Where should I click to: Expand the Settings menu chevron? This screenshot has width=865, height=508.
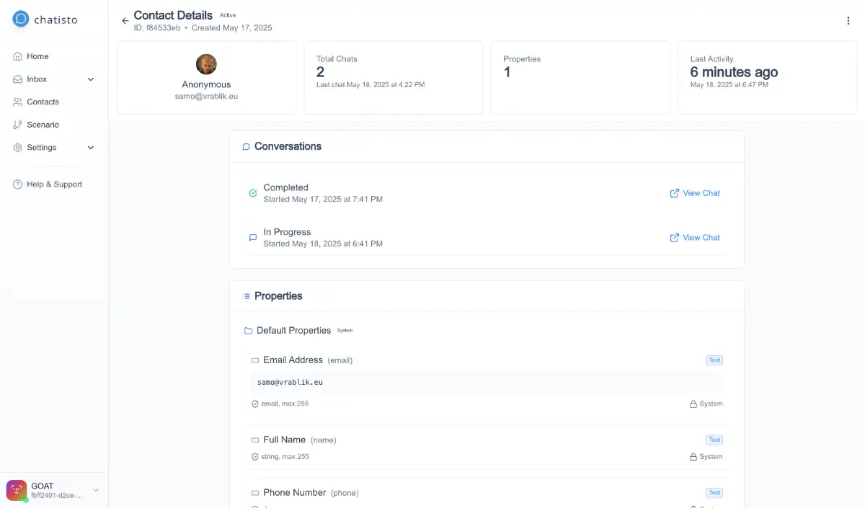click(x=91, y=148)
